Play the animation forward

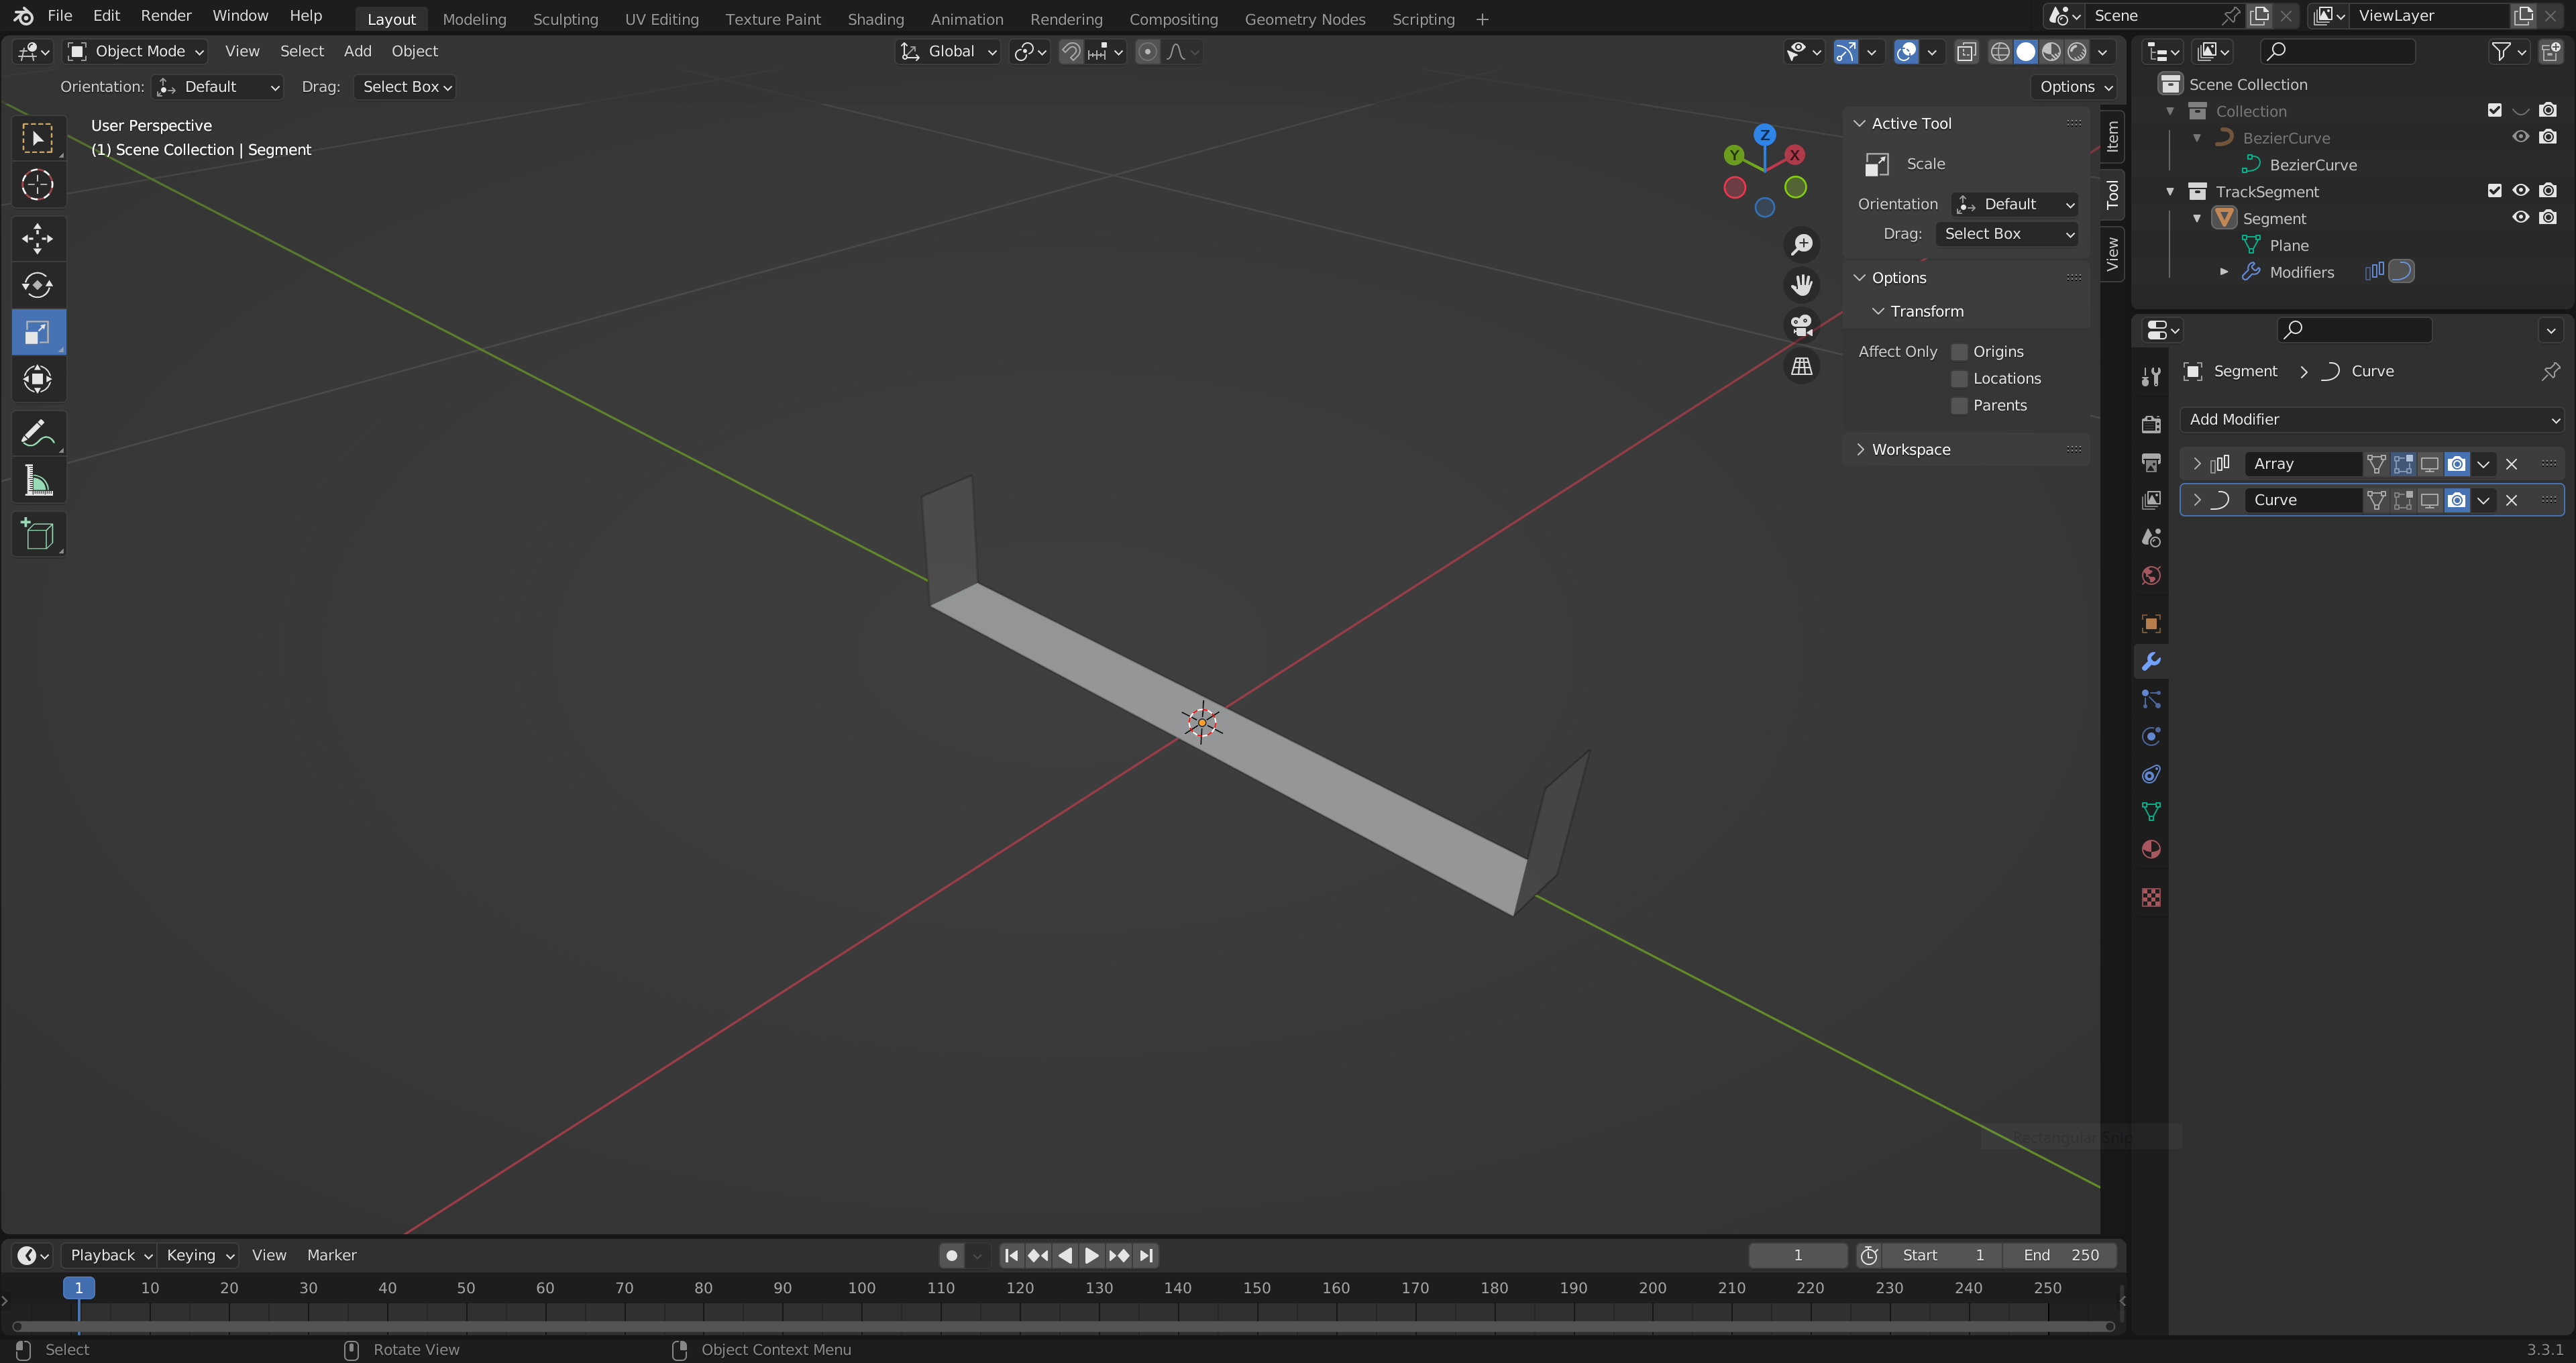[1092, 1255]
